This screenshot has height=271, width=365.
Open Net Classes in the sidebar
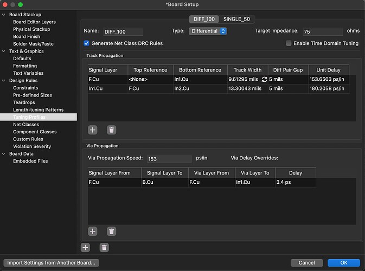[x=26, y=124]
